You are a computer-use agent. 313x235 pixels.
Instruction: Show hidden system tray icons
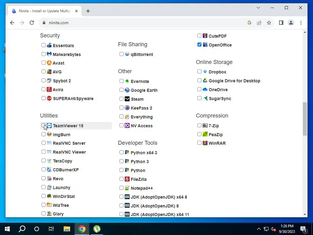click(259, 229)
